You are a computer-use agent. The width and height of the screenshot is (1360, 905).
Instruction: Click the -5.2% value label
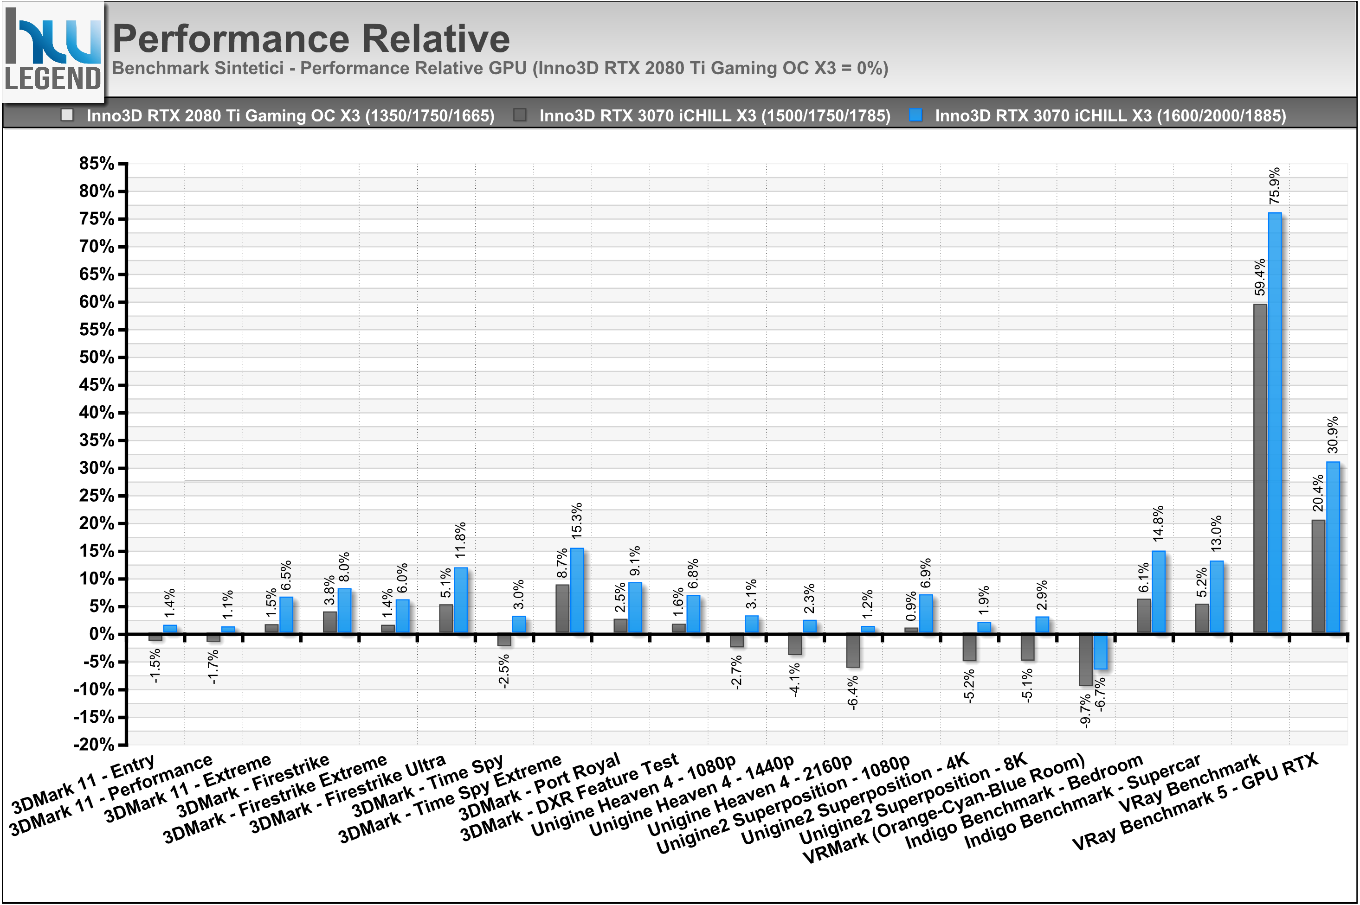point(969,686)
